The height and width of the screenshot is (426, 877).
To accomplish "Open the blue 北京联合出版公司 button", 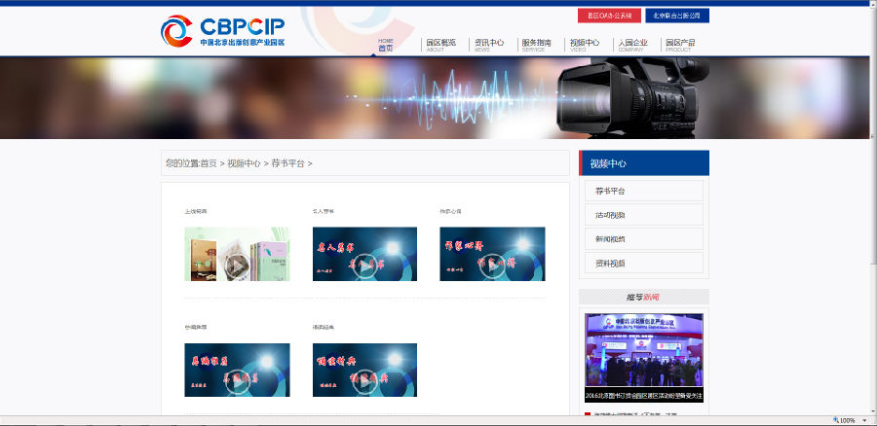I will pos(677,16).
